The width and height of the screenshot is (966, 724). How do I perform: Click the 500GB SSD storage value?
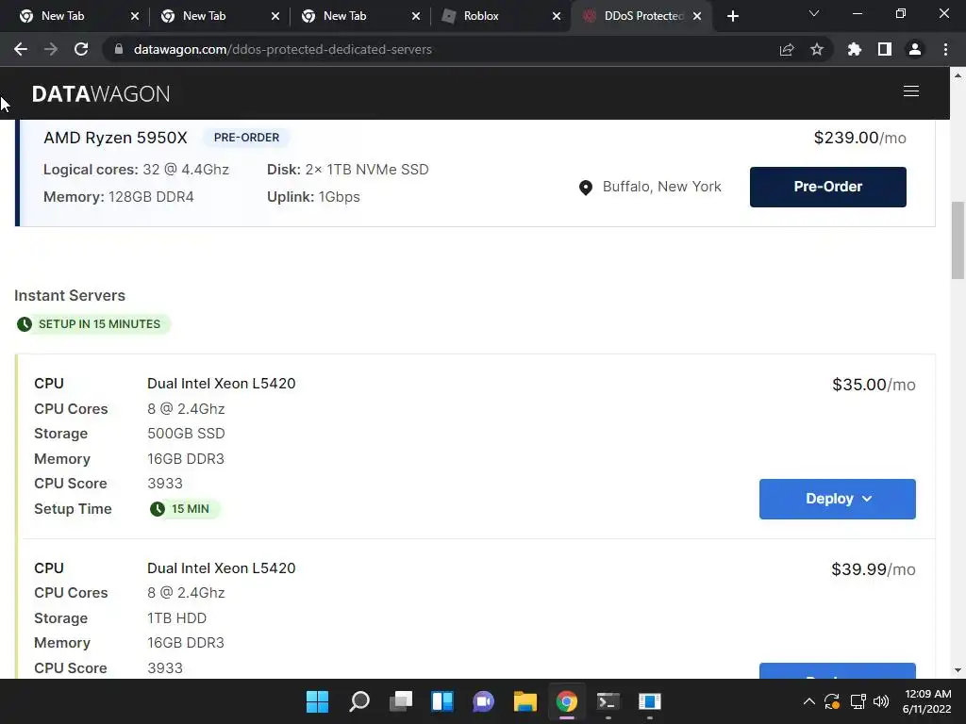tap(186, 434)
